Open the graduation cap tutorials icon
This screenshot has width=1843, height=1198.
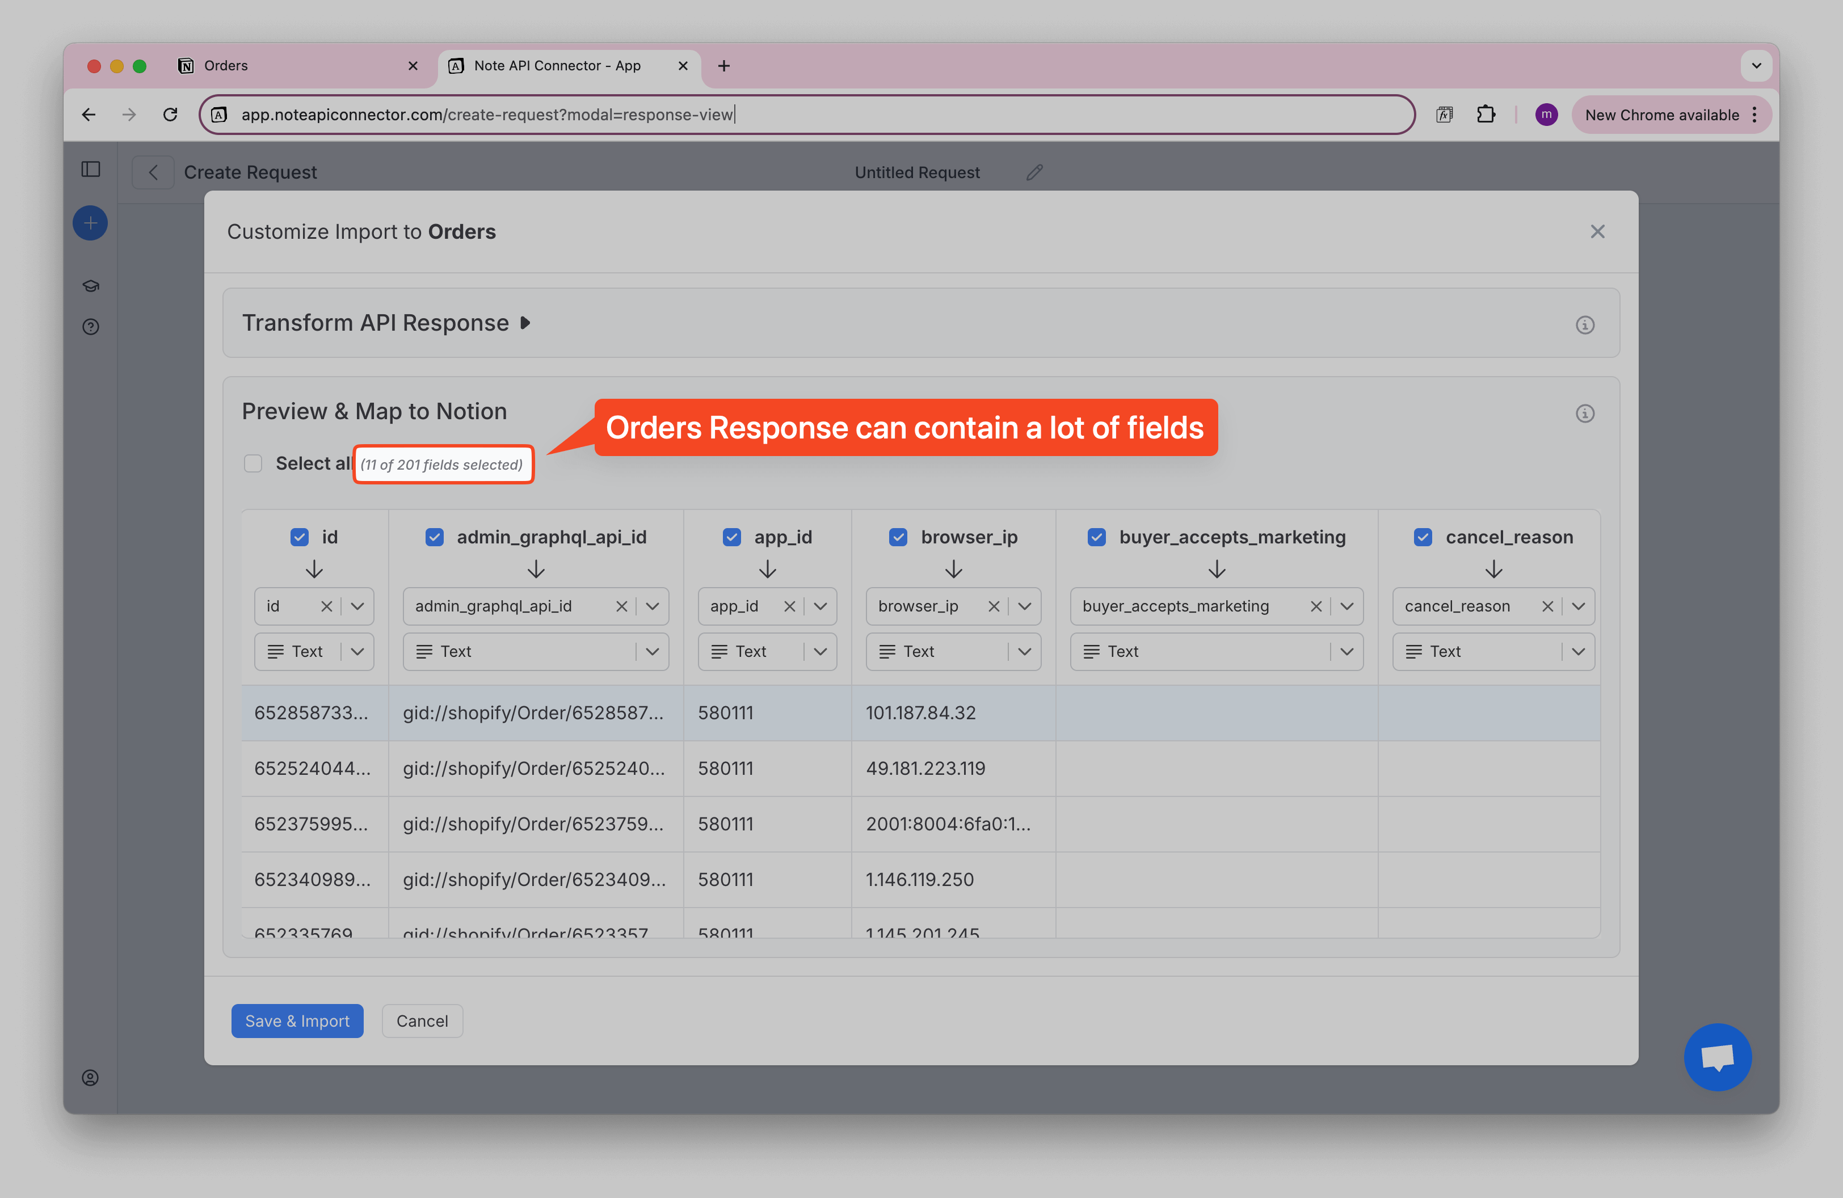91,285
